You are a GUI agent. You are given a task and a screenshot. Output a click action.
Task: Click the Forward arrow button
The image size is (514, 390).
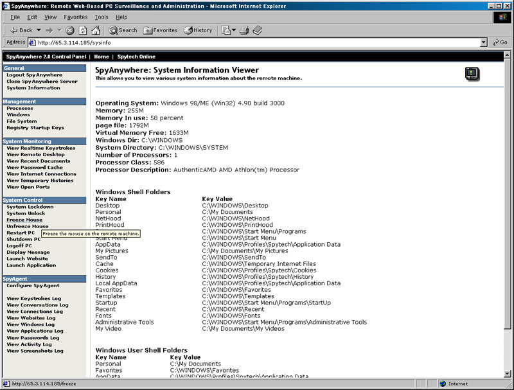pos(49,30)
